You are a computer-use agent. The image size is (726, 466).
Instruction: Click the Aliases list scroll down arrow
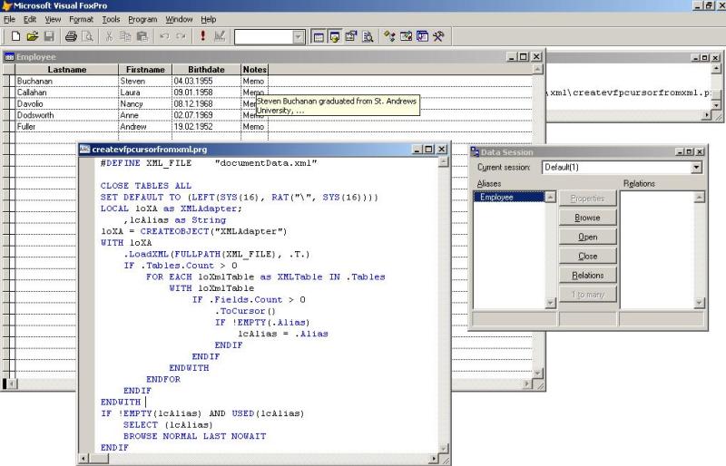pos(550,303)
